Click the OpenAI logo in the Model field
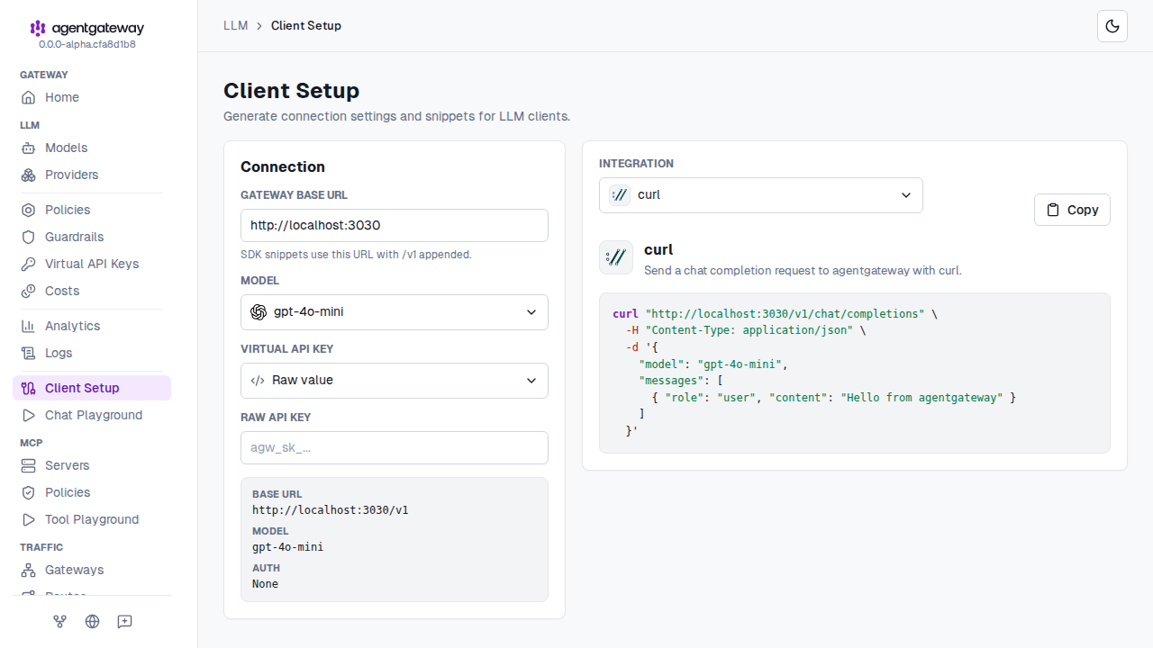This screenshot has height=648, width=1153. (x=259, y=311)
